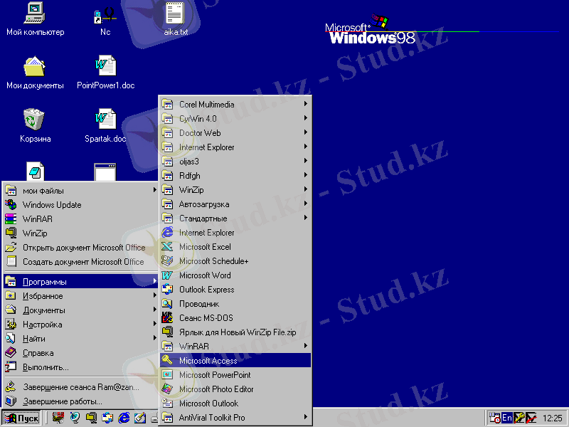Open the Spartak.doc document icon
569x427 pixels.
click(x=105, y=119)
